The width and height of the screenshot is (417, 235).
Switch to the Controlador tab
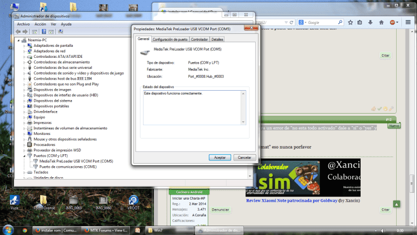coord(199,39)
